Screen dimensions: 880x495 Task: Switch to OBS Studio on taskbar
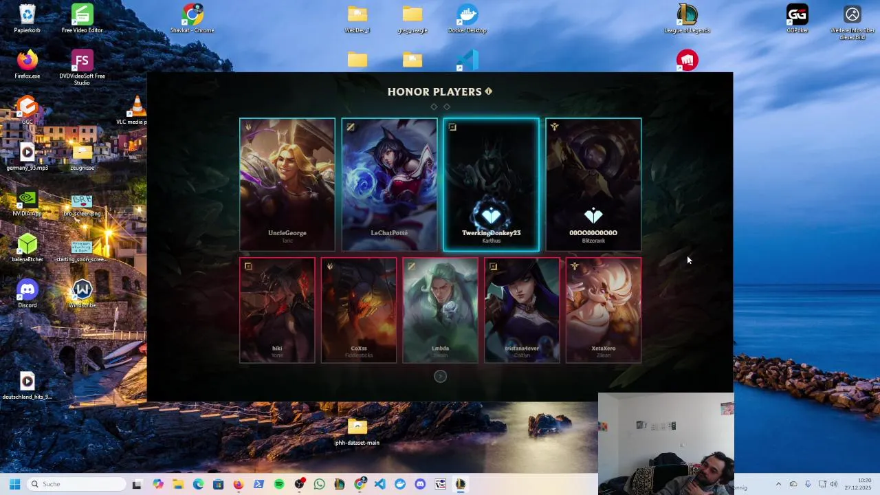tap(299, 484)
